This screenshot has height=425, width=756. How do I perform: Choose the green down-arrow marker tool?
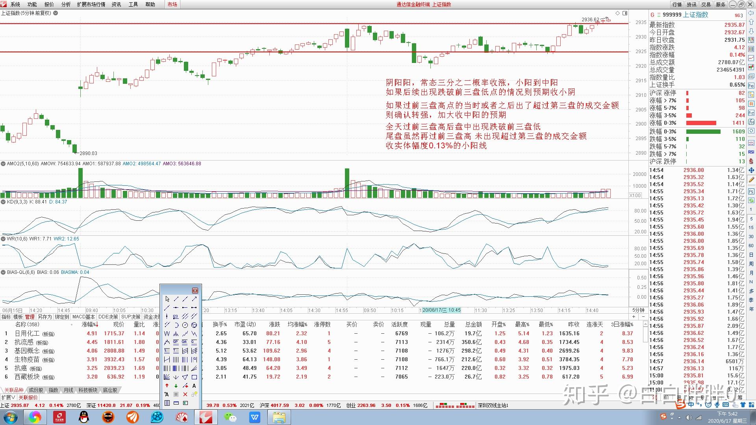176,386
